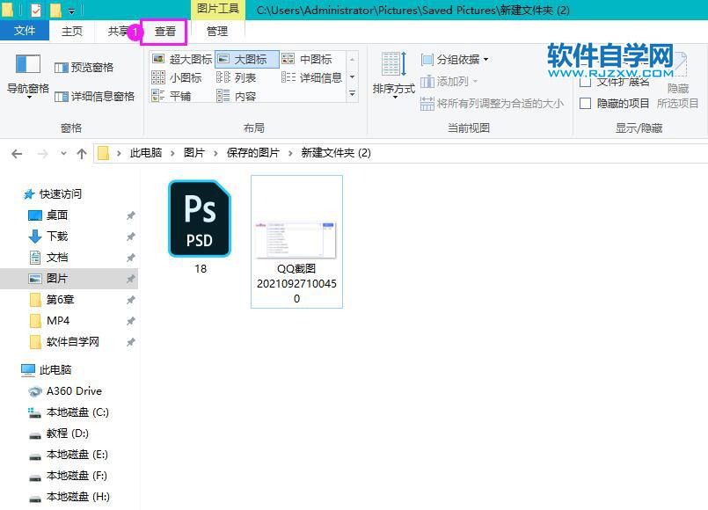Viewport: 708px width, 510px height.
Task: Open 本地磁盘 (C:) in navigation tree
Action: 77,412
